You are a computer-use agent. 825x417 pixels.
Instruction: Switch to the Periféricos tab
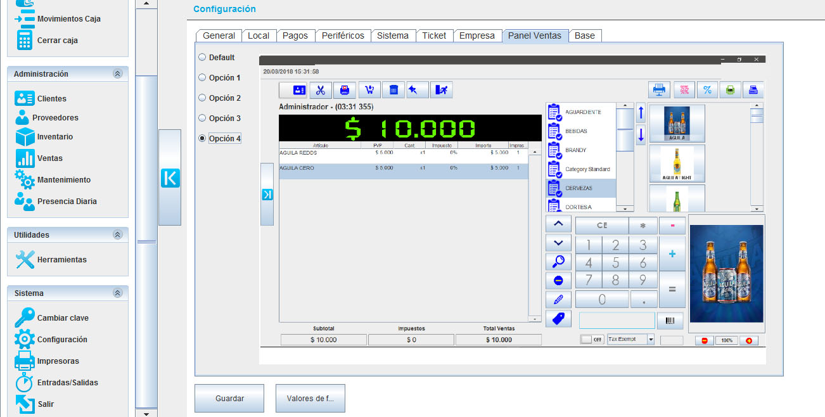pos(343,35)
